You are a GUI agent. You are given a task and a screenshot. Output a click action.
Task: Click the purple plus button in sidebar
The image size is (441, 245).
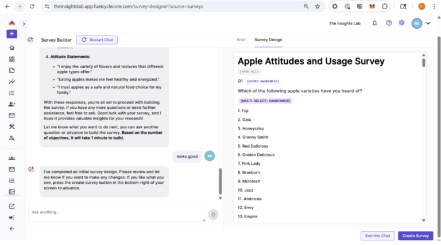coord(11,34)
